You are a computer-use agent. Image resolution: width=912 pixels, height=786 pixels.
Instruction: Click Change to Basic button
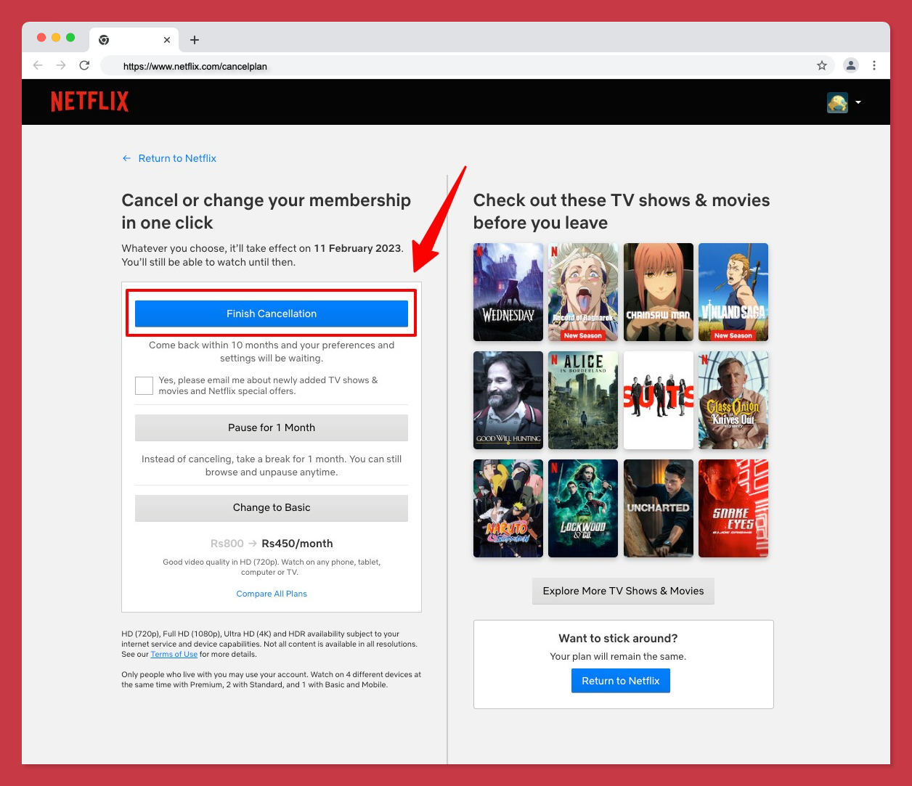(272, 507)
